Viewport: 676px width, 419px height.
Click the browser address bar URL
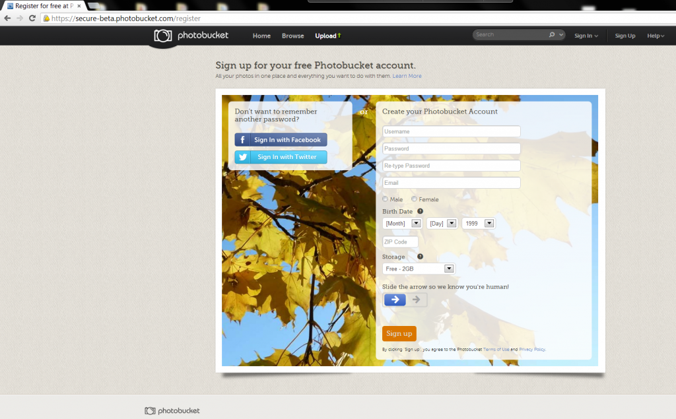126,18
